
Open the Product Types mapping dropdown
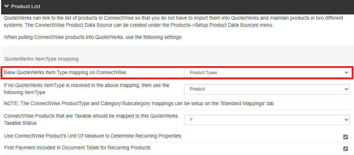(266, 72)
